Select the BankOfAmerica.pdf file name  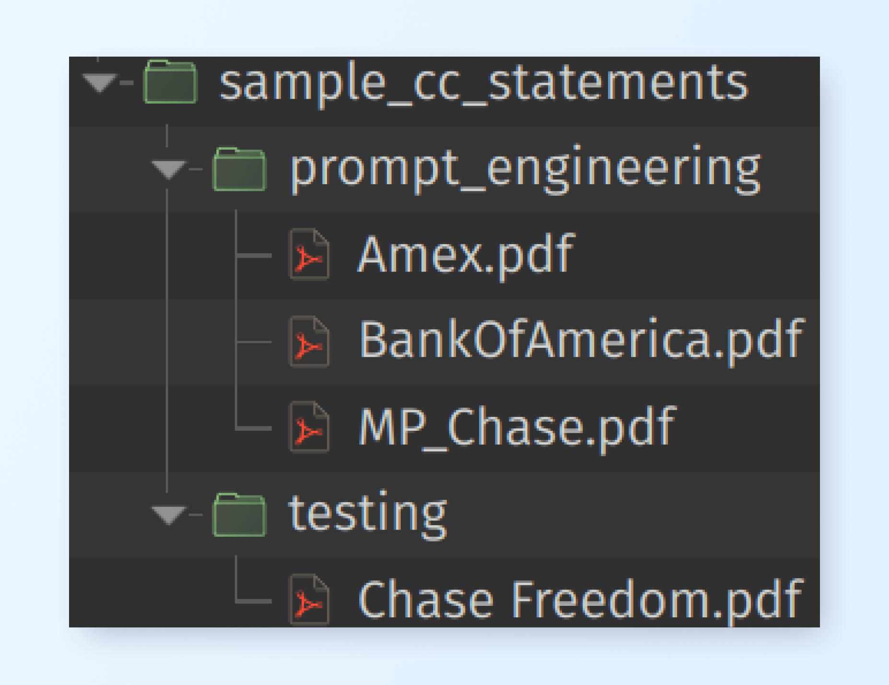point(581,341)
